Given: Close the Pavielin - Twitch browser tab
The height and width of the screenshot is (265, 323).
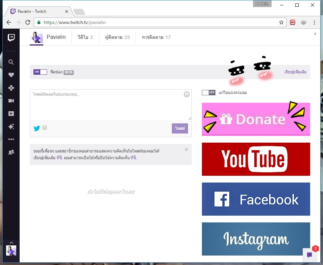Looking at the screenshot, I should click(67, 11).
